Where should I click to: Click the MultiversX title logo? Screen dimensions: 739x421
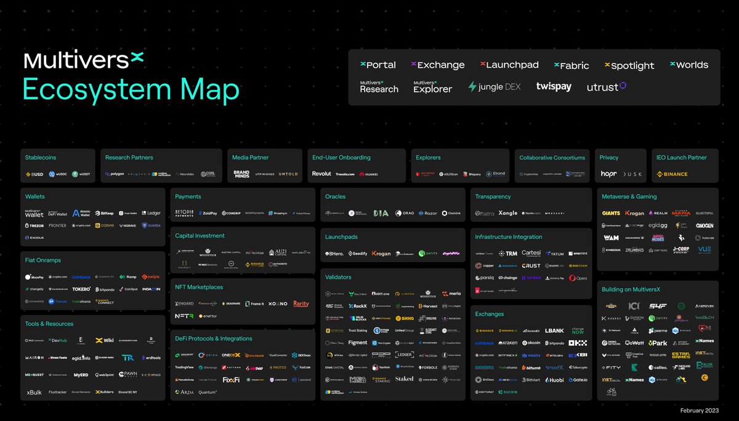(x=84, y=59)
